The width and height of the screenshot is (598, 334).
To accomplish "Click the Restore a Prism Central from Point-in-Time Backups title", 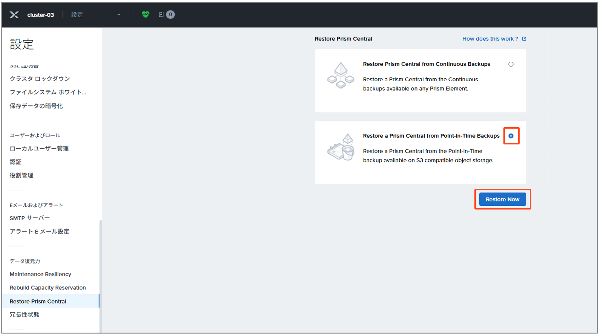I will (x=431, y=136).
